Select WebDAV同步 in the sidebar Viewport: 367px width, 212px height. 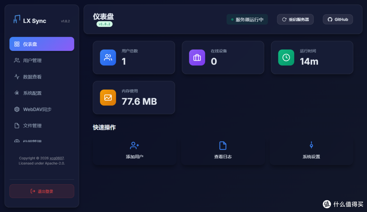42,109
